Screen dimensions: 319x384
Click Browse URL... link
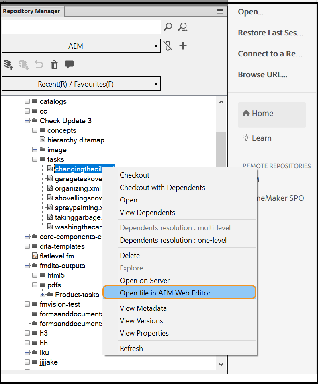[262, 74]
